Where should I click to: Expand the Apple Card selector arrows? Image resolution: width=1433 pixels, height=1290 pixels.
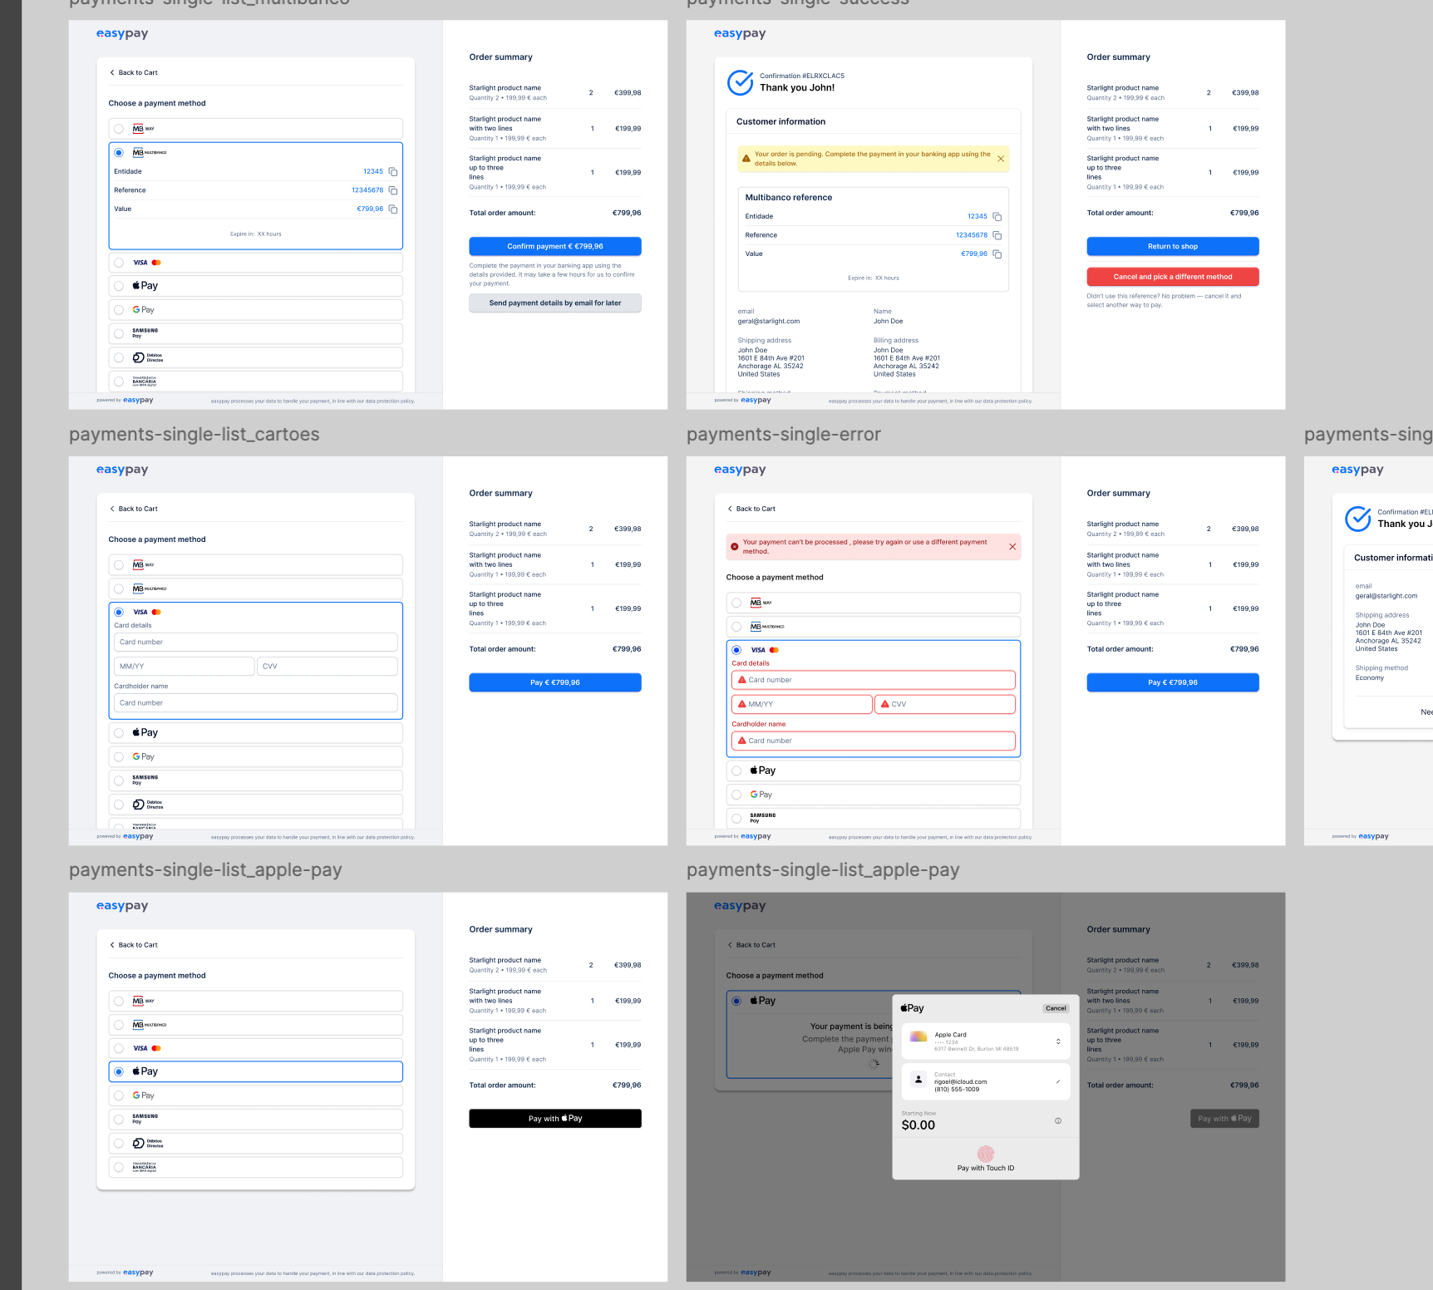tap(1058, 1041)
